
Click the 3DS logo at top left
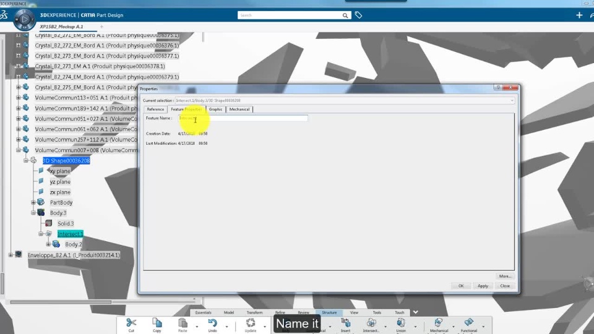(4, 15)
